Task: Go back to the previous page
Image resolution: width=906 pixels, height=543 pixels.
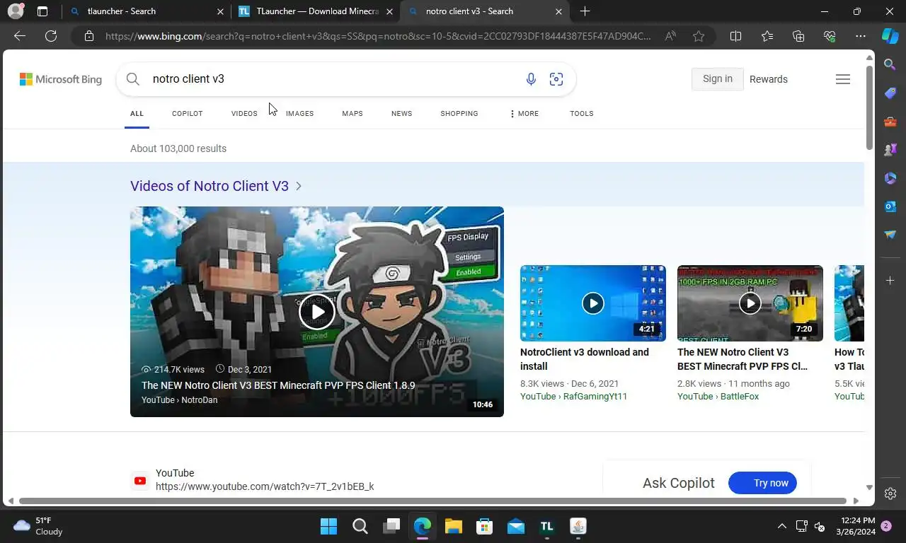Action: coord(20,36)
